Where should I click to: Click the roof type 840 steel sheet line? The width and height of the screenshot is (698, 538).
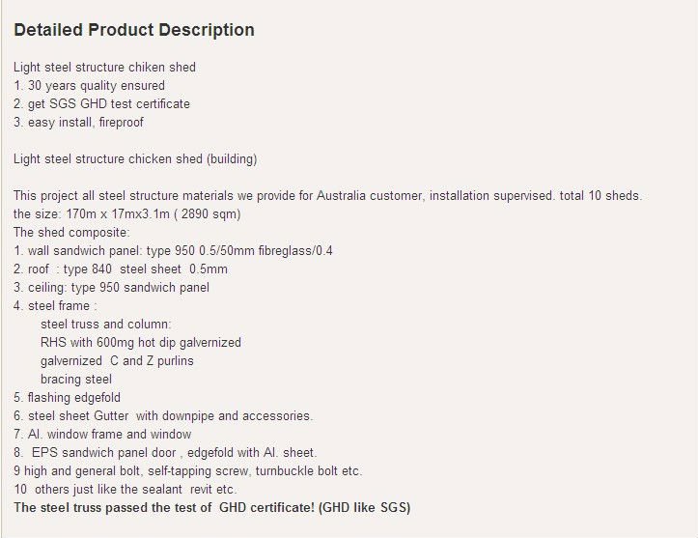[121, 269]
